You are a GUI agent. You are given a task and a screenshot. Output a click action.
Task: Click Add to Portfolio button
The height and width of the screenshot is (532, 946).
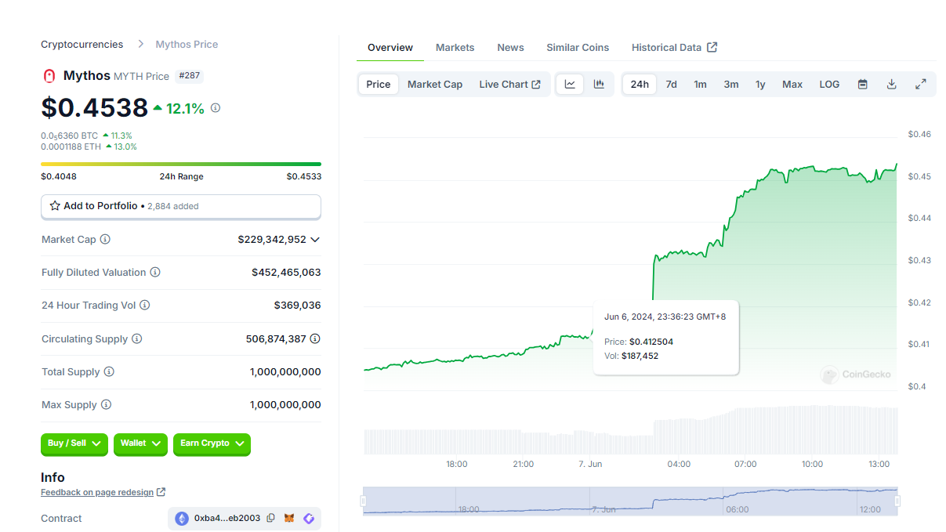pos(180,206)
